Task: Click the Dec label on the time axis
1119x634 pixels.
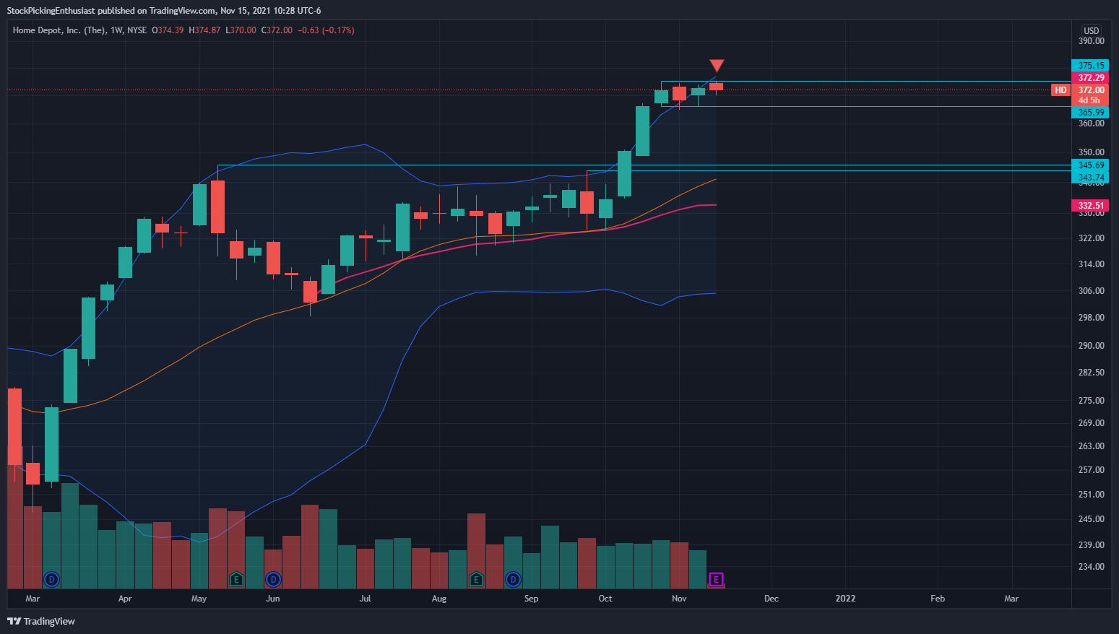Action: point(772,599)
